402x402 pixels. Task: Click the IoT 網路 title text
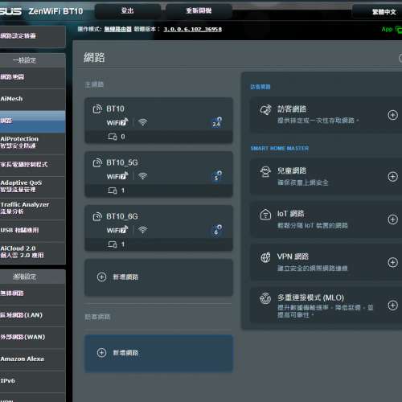(291, 214)
